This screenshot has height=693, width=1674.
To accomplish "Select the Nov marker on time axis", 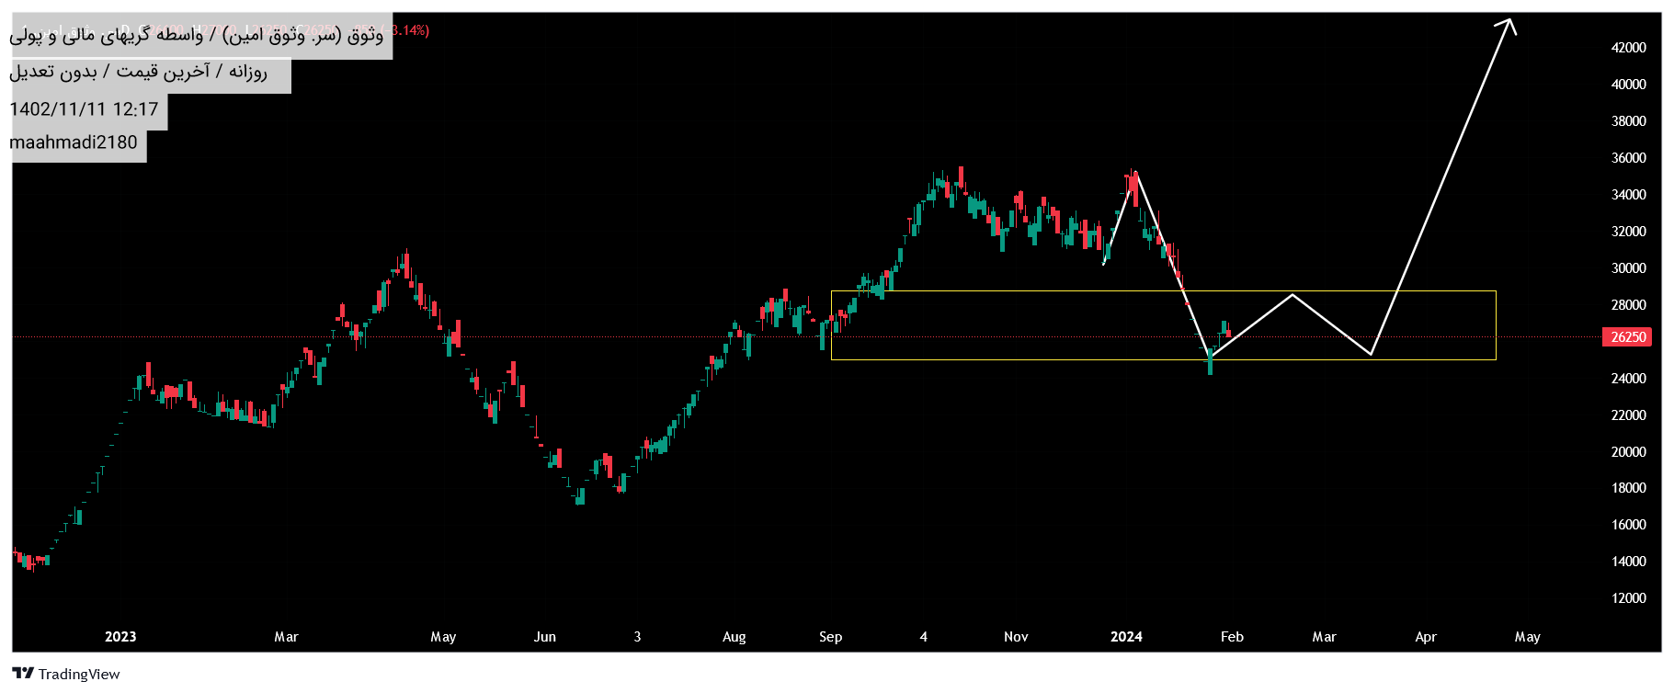I will (1016, 637).
